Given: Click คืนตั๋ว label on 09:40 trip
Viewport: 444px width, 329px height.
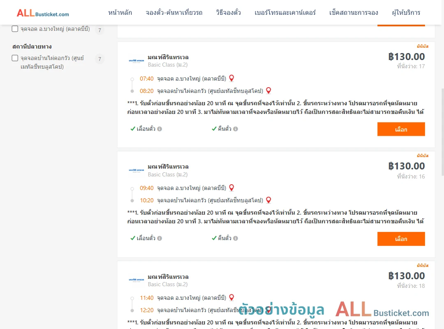Looking at the screenshot, I should tap(224, 239).
